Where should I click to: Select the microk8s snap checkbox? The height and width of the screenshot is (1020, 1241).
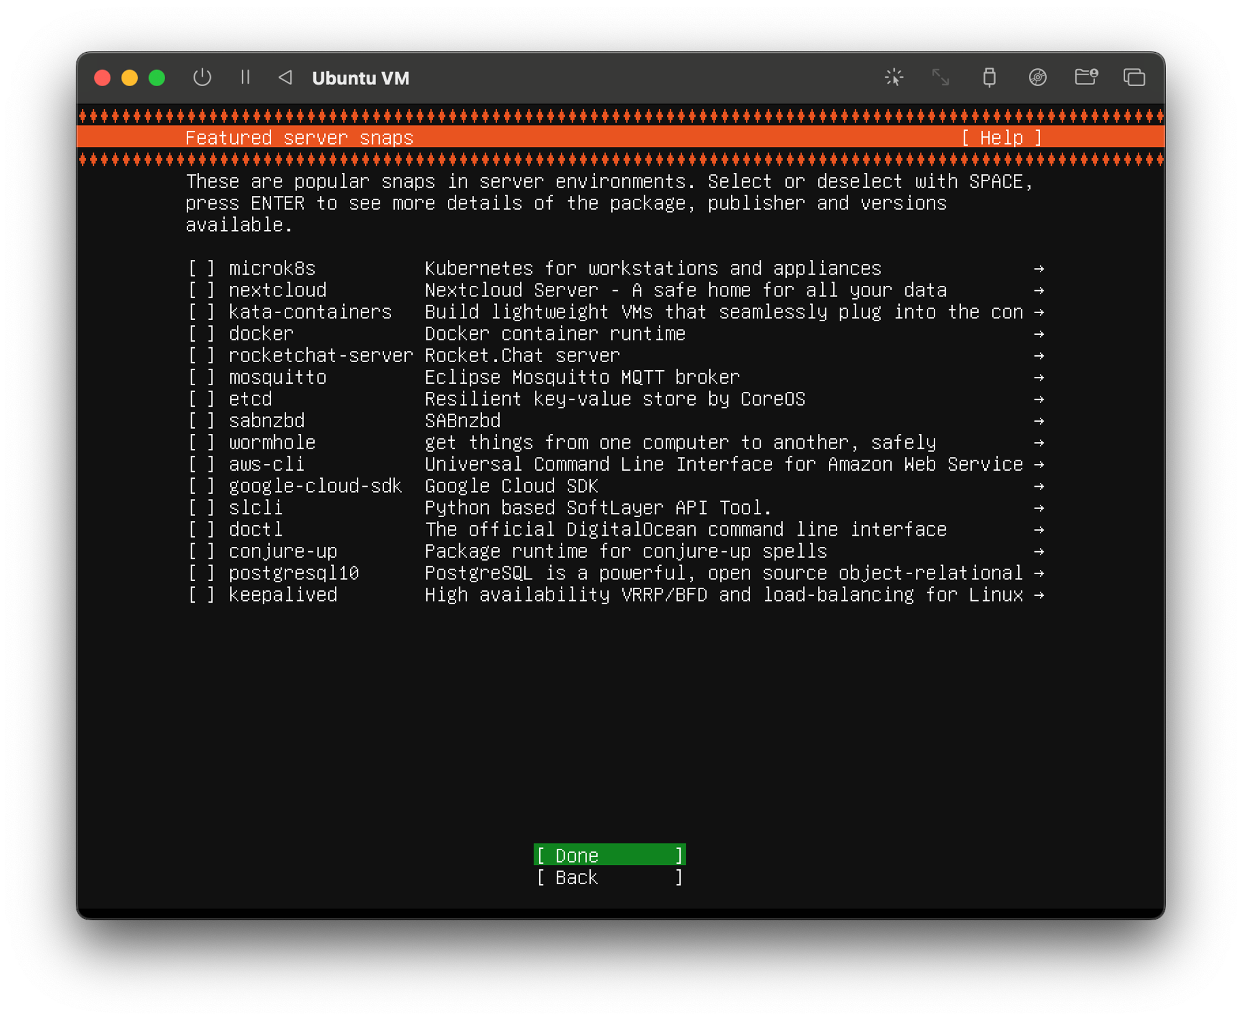[x=202, y=269]
